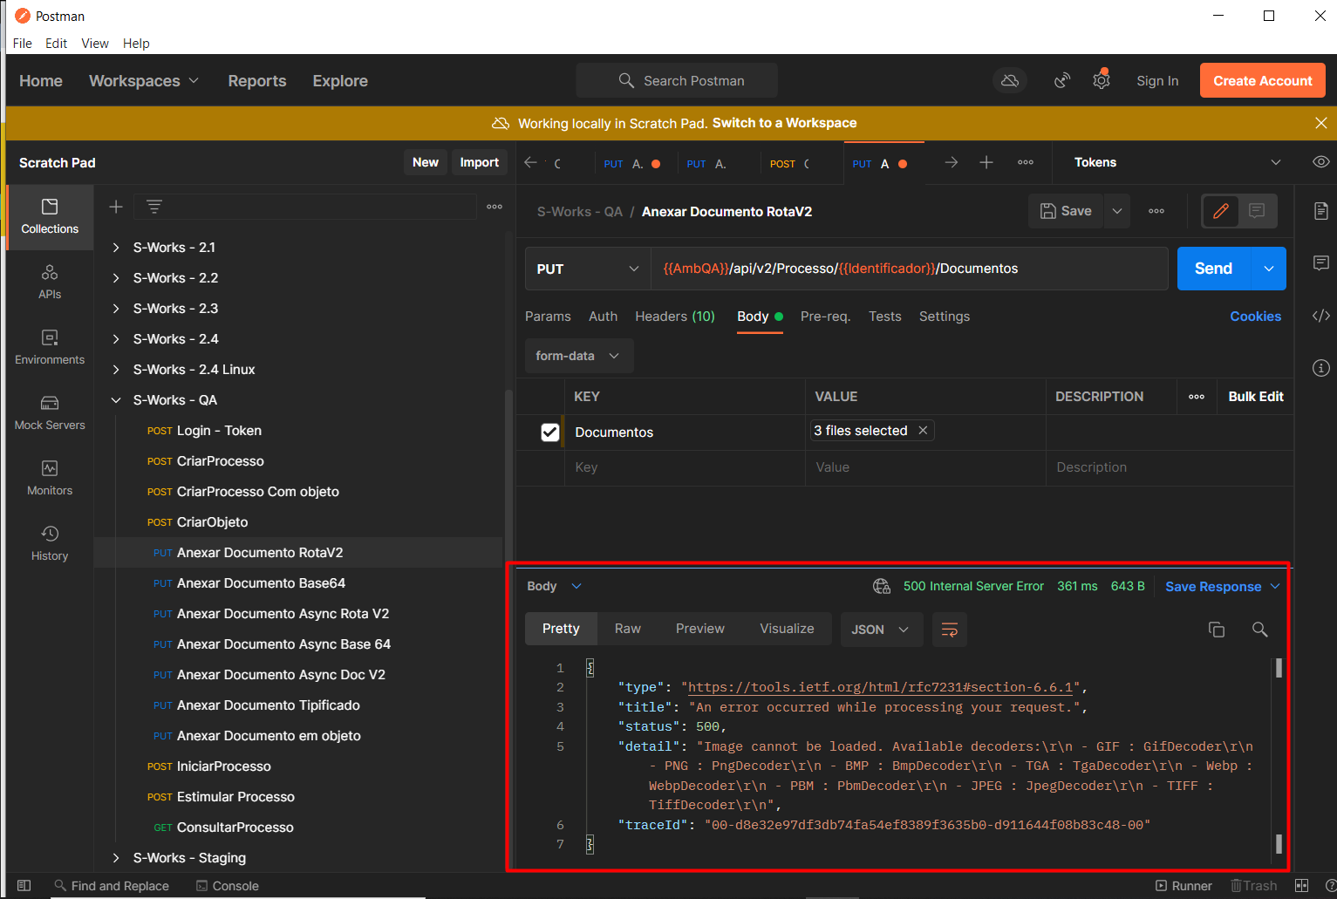Click the Import button

click(479, 162)
